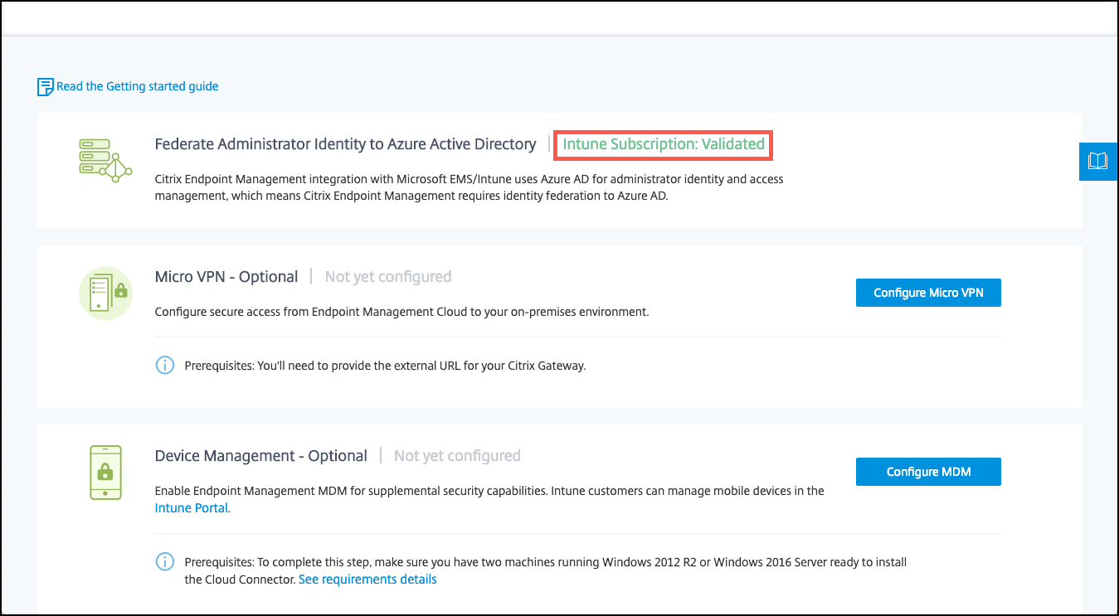Click the Getting started guide document icon
The width and height of the screenshot is (1119, 616).
[x=46, y=87]
